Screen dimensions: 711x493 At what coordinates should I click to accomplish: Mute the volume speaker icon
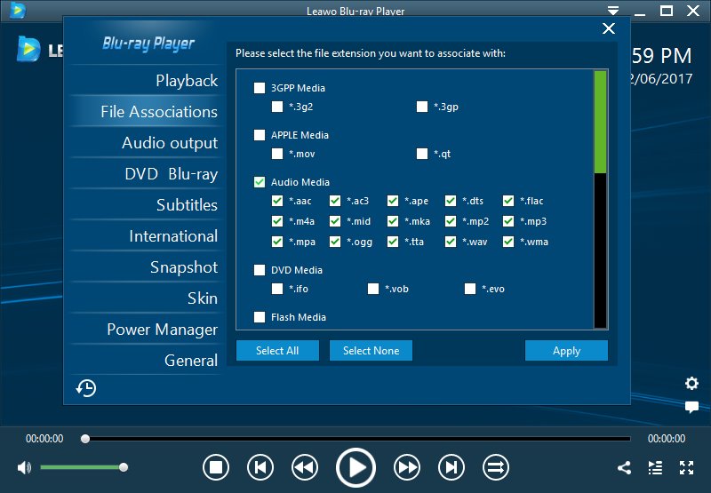pos(24,467)
